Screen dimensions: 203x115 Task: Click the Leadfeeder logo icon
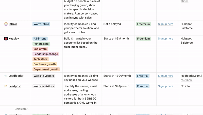6,76
